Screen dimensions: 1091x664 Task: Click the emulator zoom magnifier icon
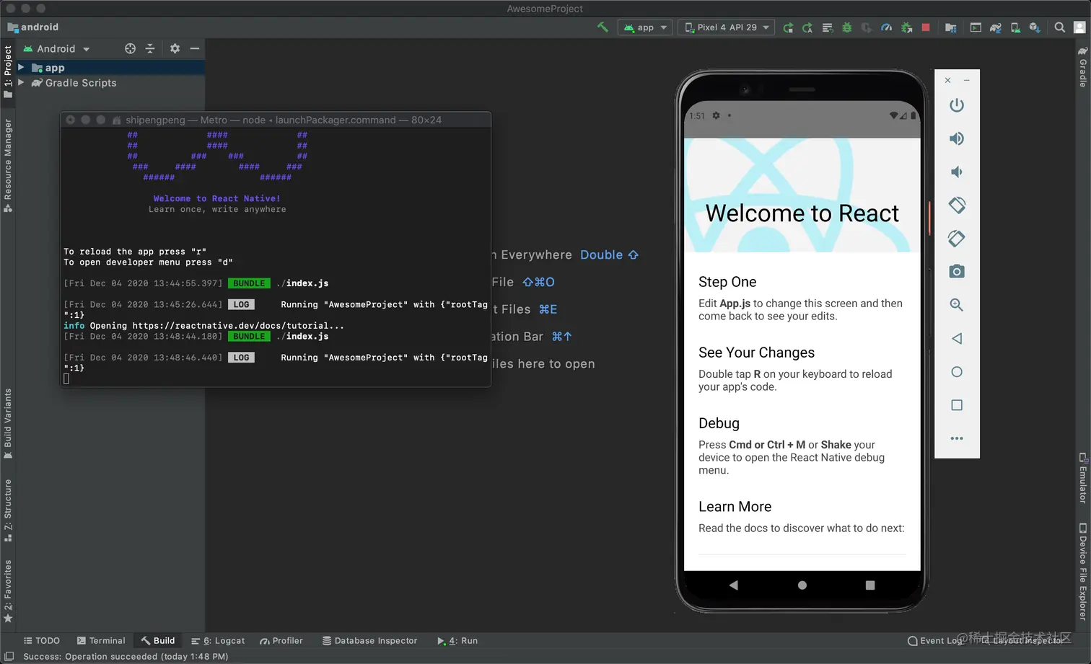point(957,305)
